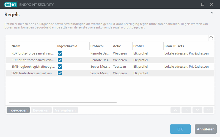Click the move rule down arrow
The image size is (220, 137).
coord(197,110)
